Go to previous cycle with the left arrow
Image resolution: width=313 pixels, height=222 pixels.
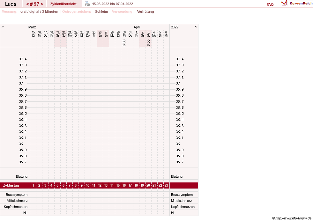click(x=27, y=4)
